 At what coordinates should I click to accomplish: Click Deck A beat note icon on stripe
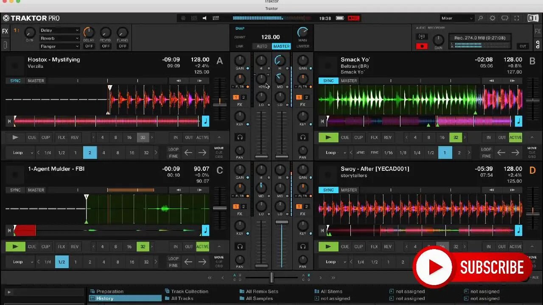pyautogui.click(x=205, y=121)
